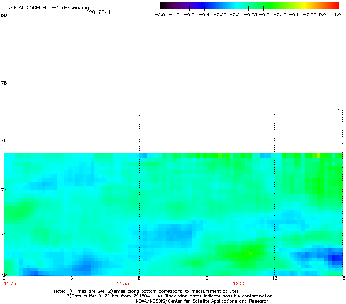Click the -0.3 color scale label
346x304 pixels.
point(235,15)
